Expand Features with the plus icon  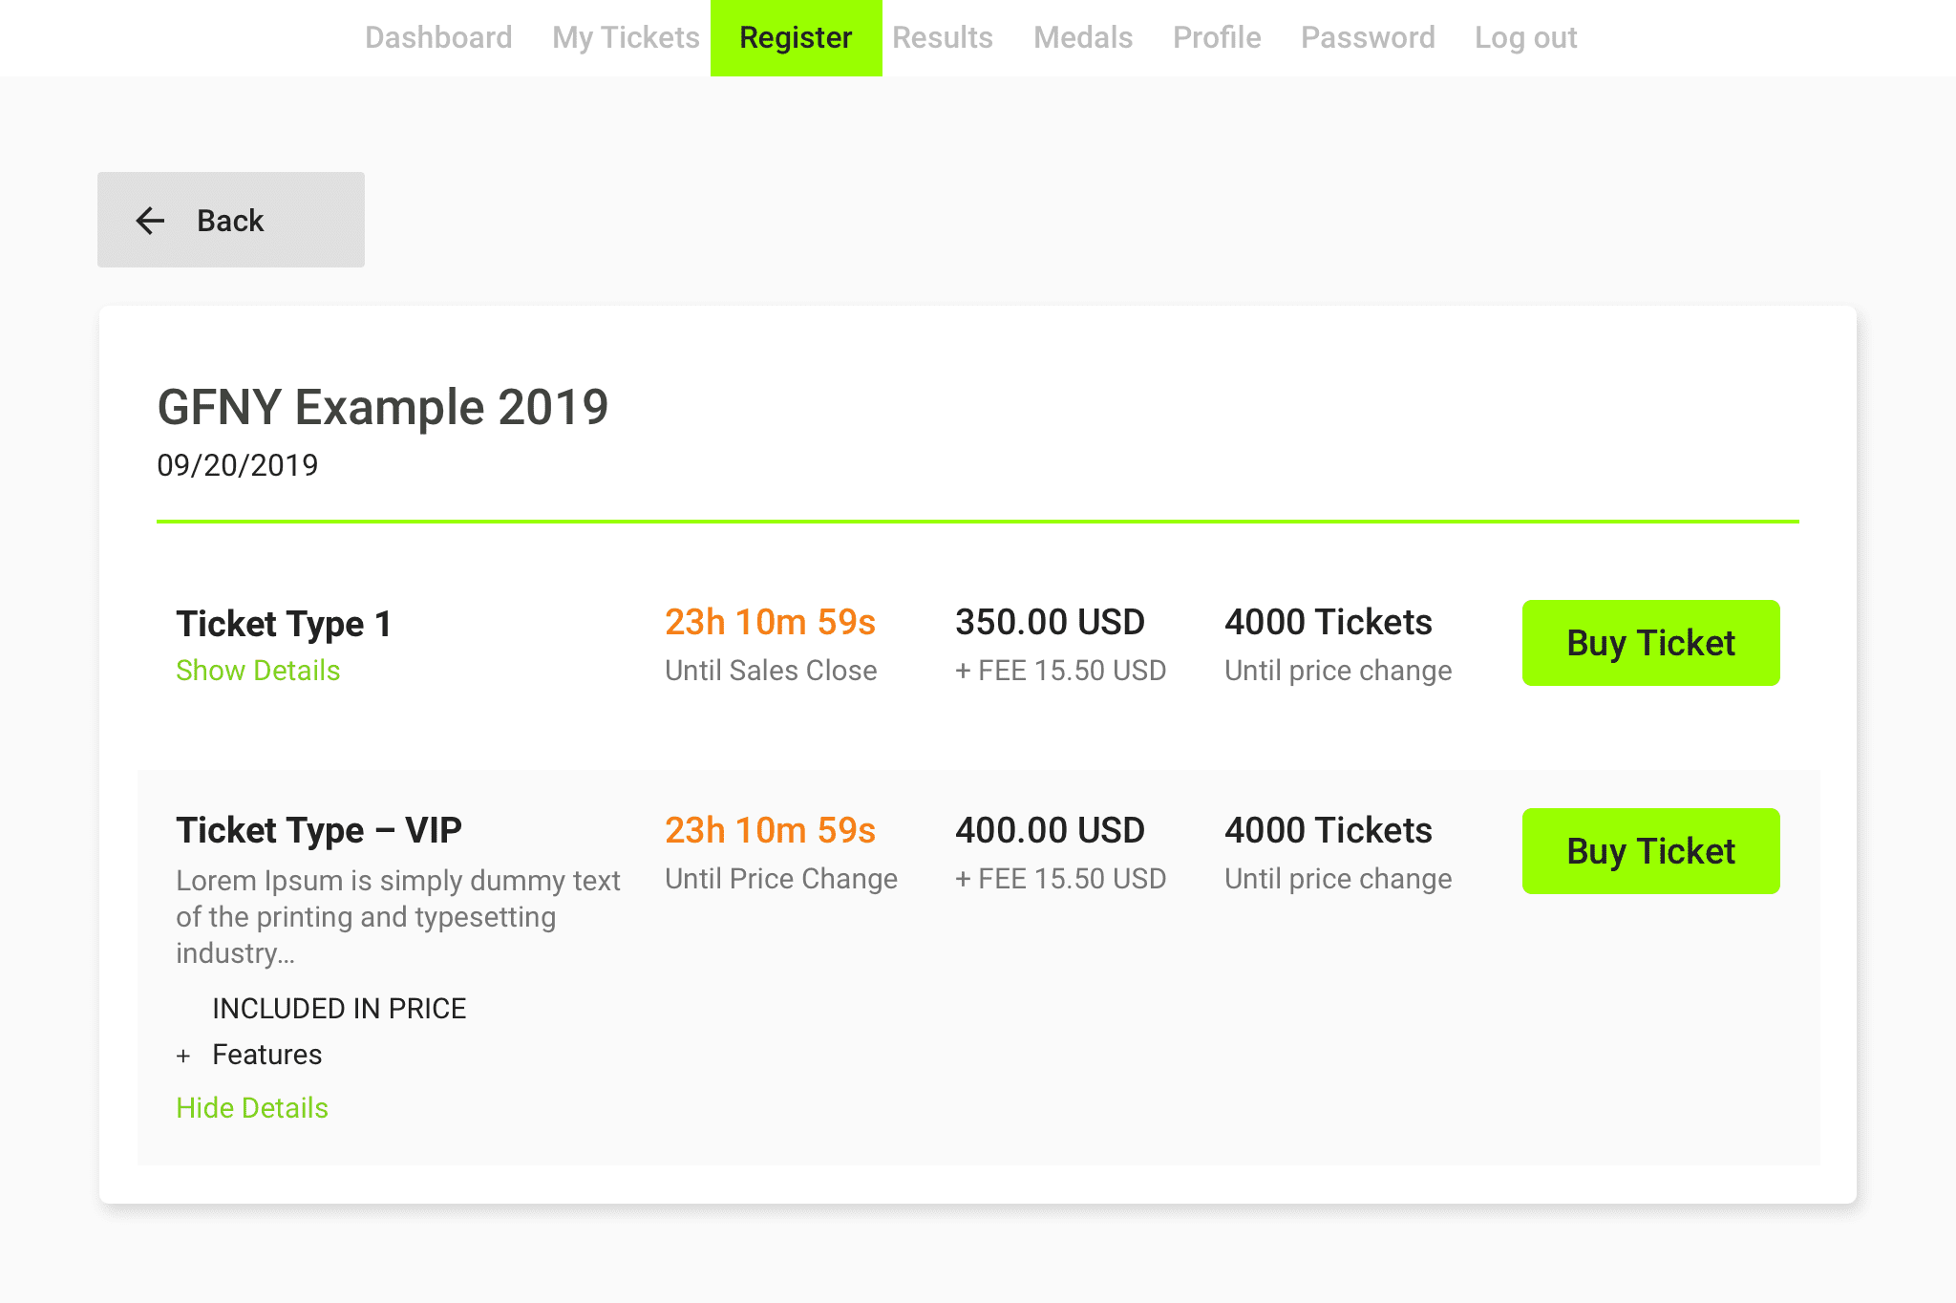[183, 1056]
